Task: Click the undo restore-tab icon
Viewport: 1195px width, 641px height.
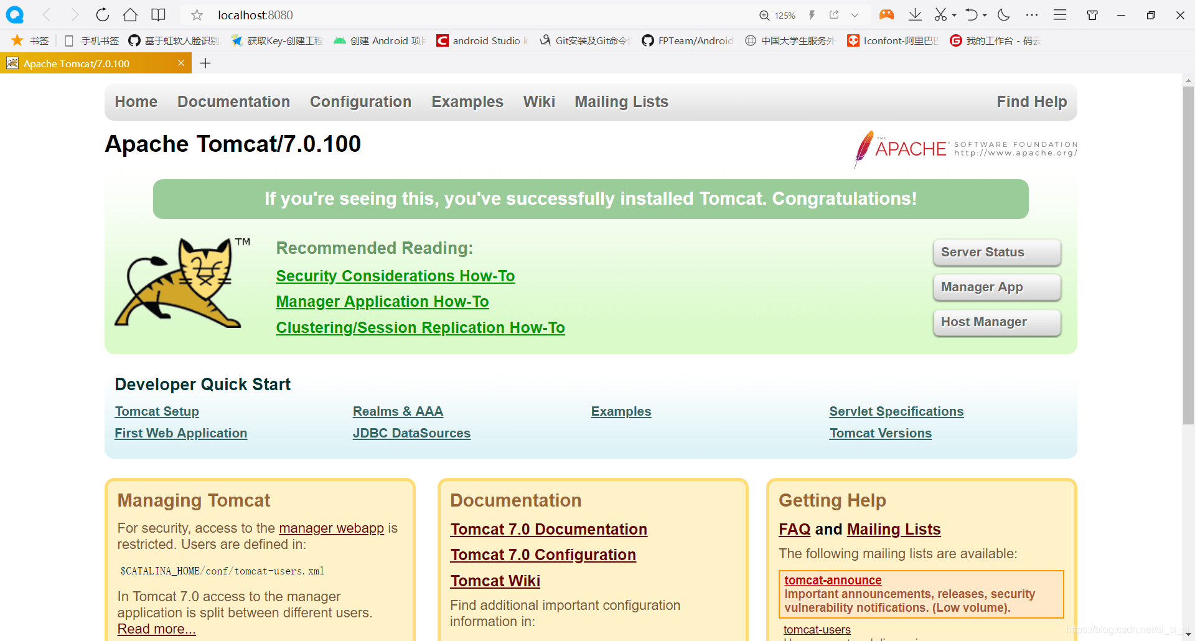Action: pyautogui.click(x=972, y=15)
